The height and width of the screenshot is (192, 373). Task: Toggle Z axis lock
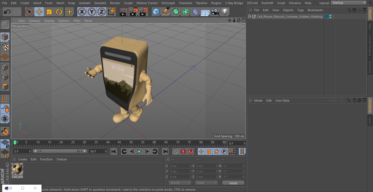(102, 12)
